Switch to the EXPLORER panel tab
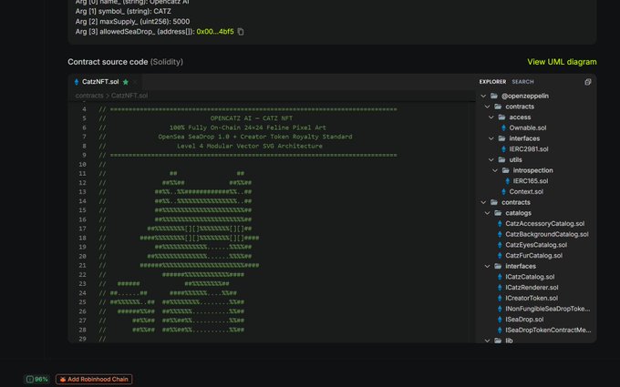 [492, 82]
